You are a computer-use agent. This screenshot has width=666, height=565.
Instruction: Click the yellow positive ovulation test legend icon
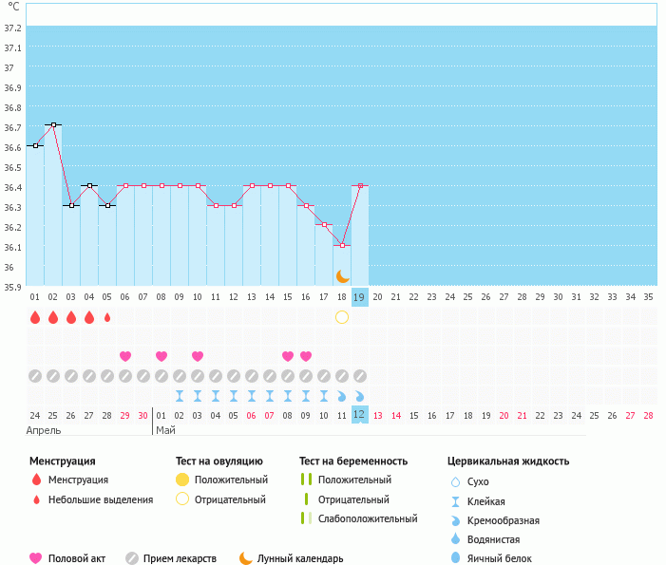[183, 480]
